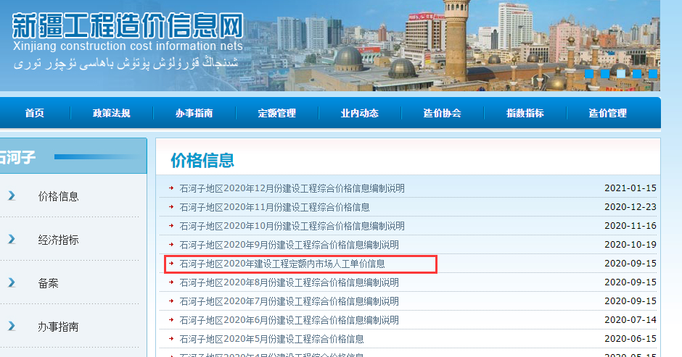Click the chevron icon beside sidebar 价格信息
682x357 pixels.
coord(12,196)
